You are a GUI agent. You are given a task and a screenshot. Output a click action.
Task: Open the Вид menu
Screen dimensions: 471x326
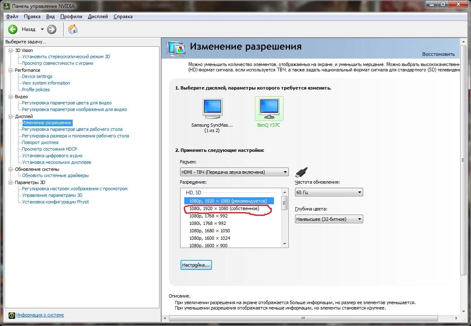(x=50, y=17)
